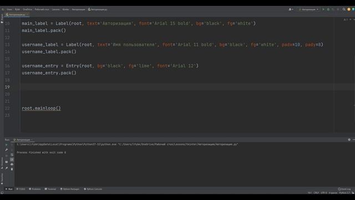Click 'username_label.pack()' on line 14
Image resolution: width=355 pixels, height=200 pixels.
click(49, 52)
